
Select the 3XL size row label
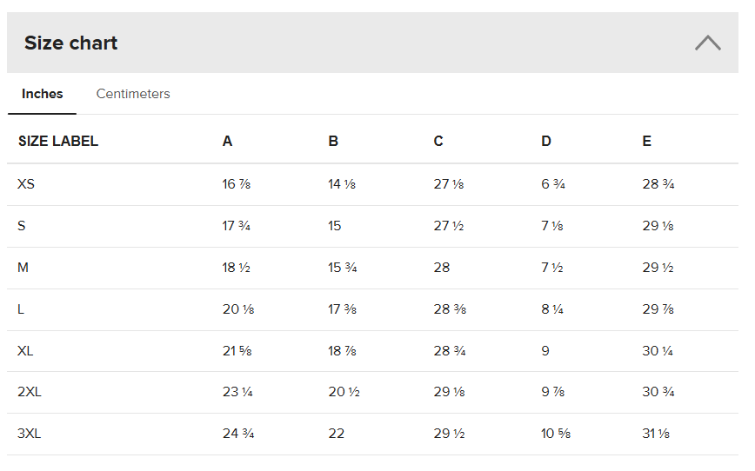(30, 434)
